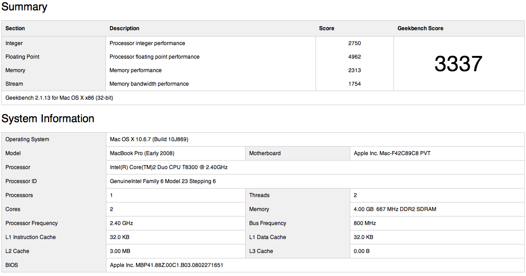Click the Memory label in System Information

259,209
